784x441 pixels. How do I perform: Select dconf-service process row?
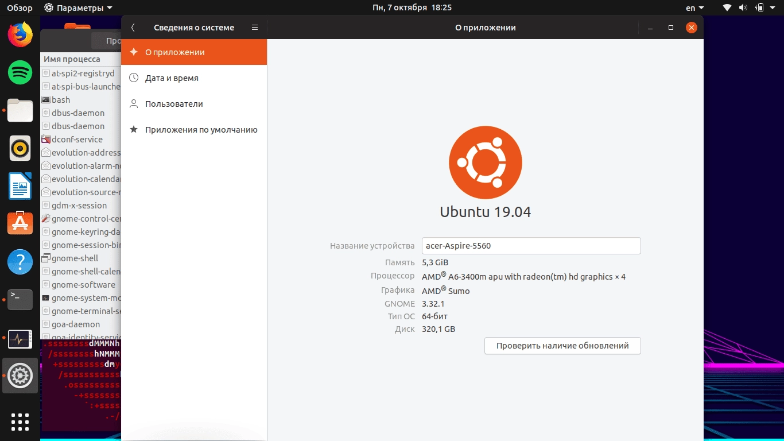click(81, 140)
